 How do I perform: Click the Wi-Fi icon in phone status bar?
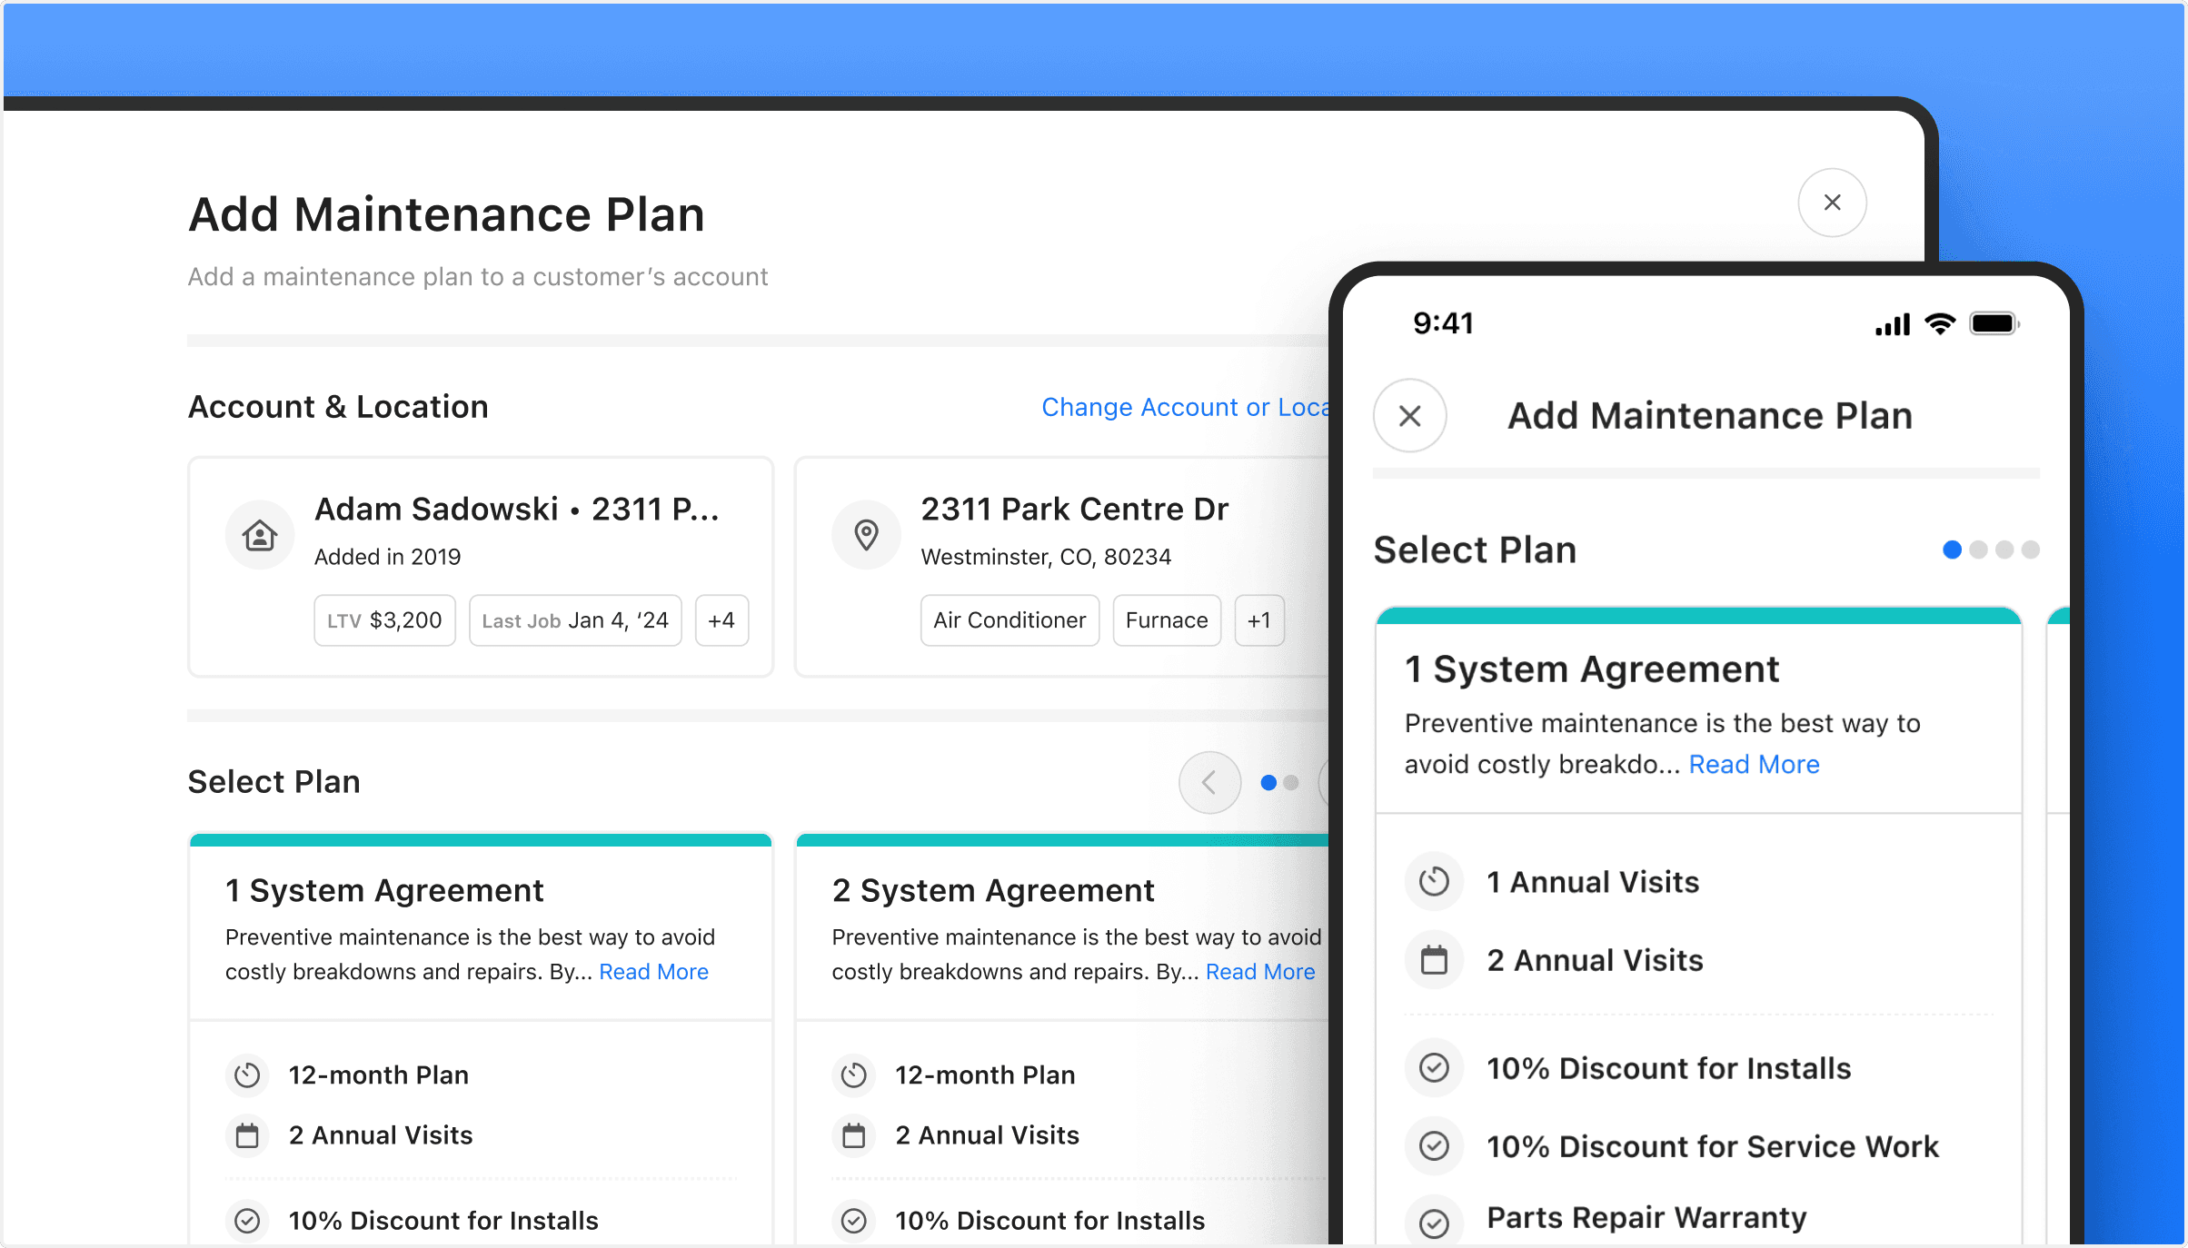pyautogui.click(x=1940, y=324)
